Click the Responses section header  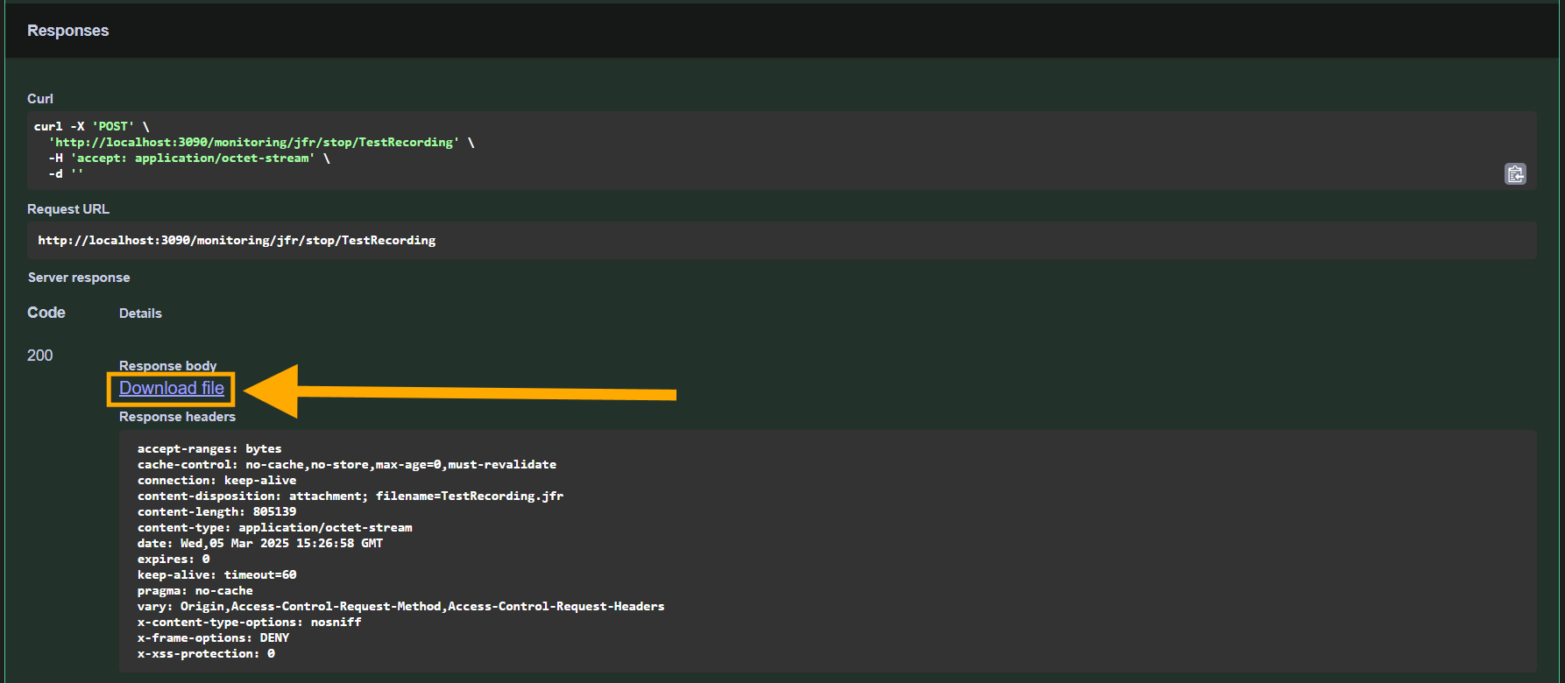[68, 31]
